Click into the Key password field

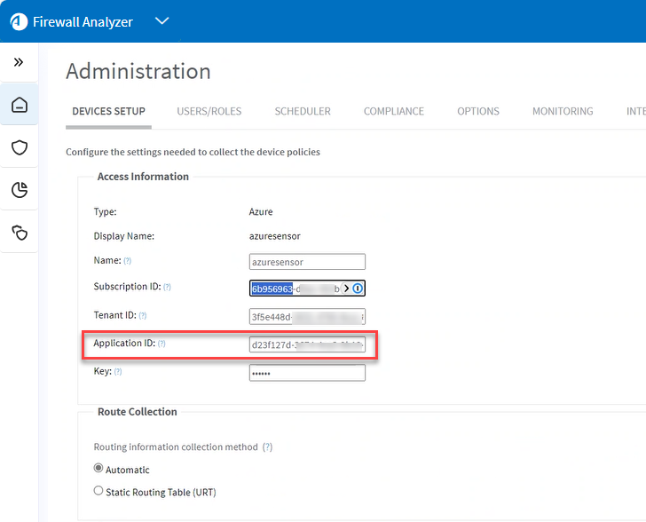click(x=307, y=373)
